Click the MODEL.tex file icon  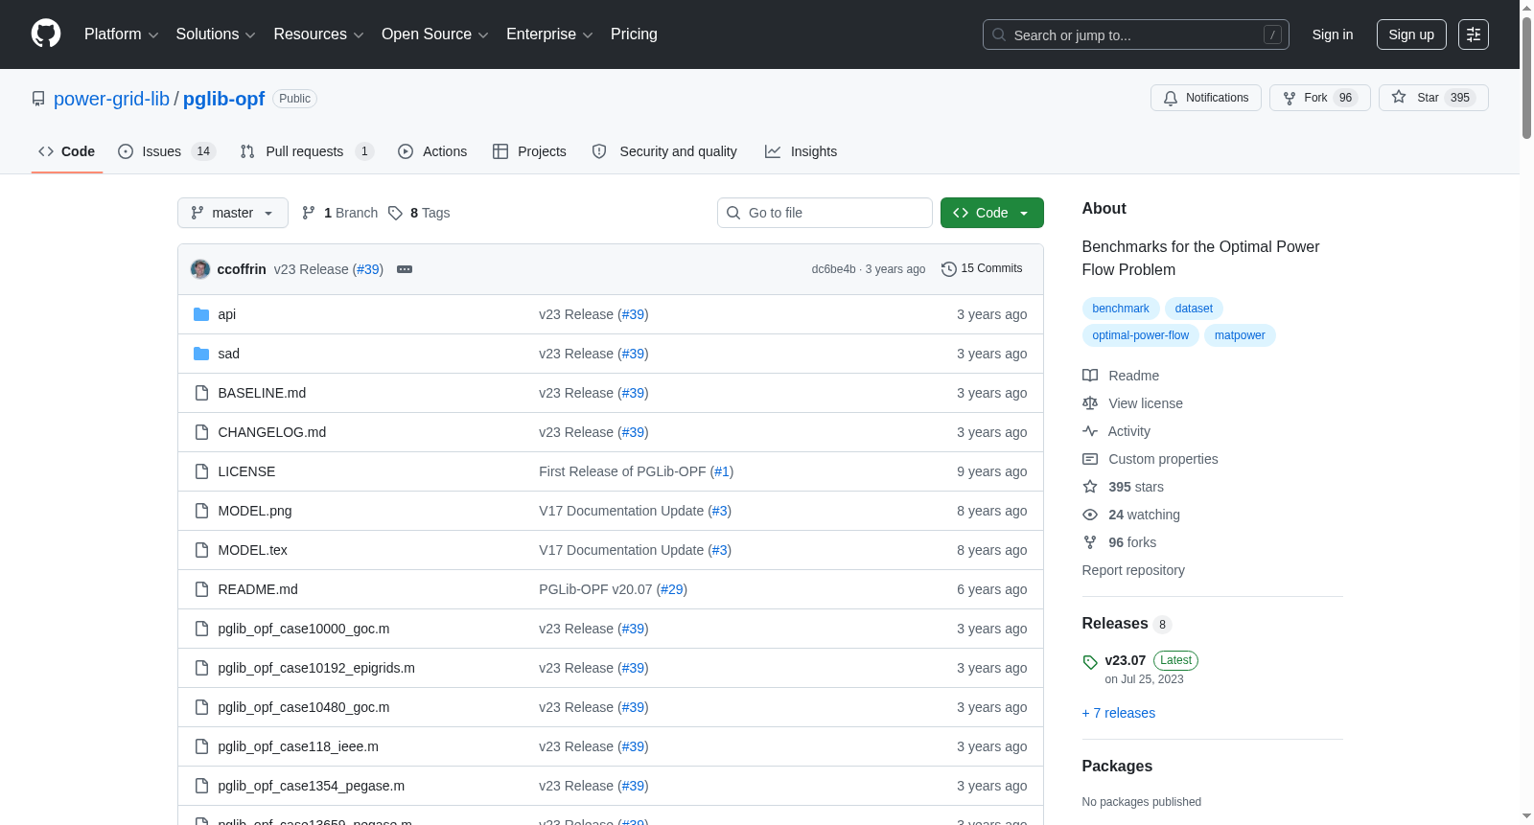(x=201, y=550)
